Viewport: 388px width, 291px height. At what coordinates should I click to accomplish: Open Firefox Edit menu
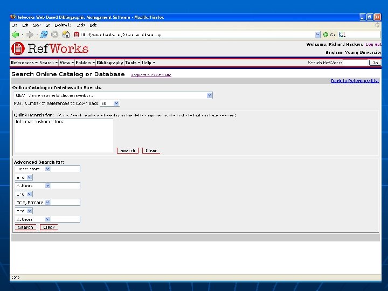[25, 25]
